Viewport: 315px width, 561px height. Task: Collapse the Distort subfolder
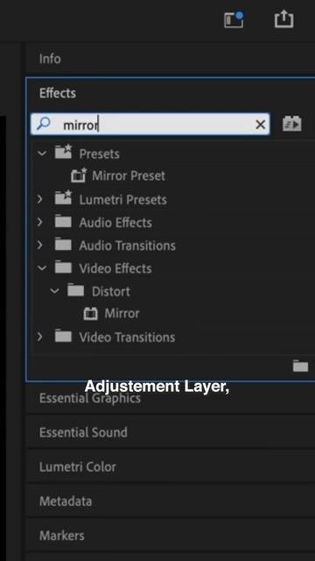[54, 291]
